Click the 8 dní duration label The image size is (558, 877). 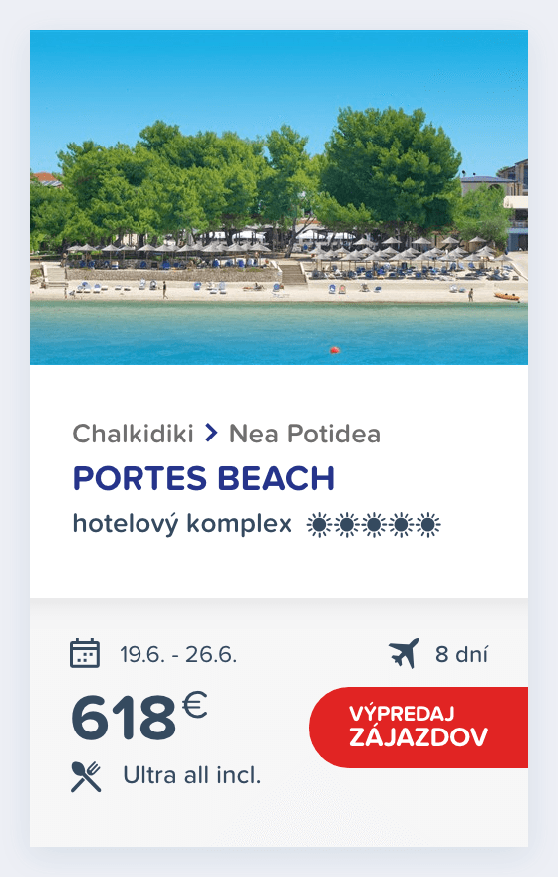[461, 654]
